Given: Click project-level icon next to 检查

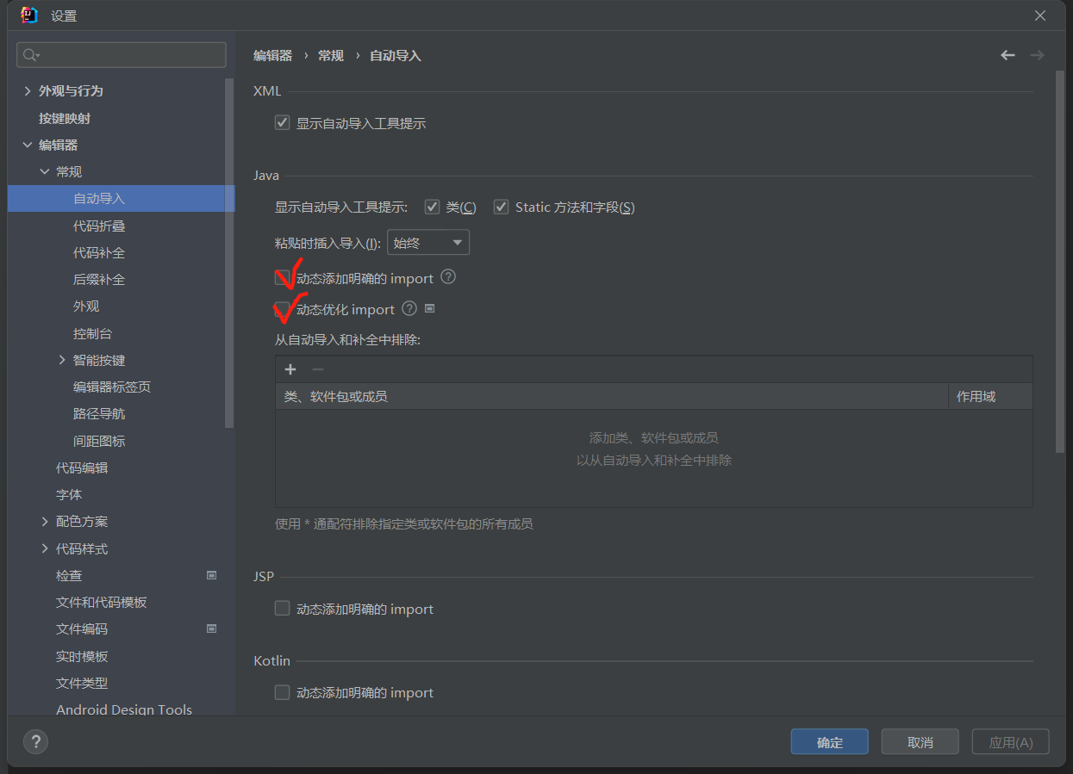Looking at the screenshot, I should pos(211,575).
